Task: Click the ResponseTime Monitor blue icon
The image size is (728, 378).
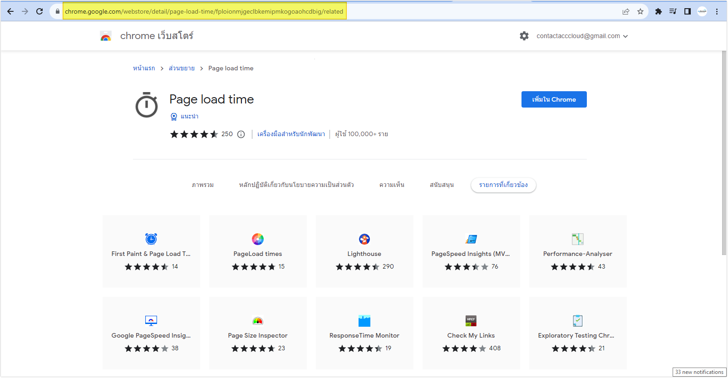Action: pyautogui.click(x=364, y=321)
